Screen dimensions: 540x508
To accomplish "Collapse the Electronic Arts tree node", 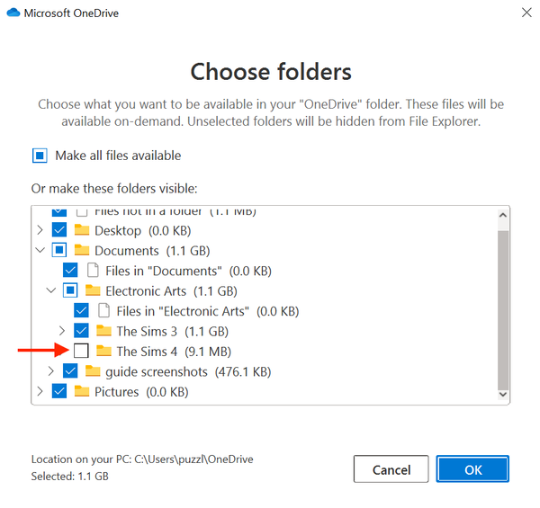I will [x=50, y=291].
